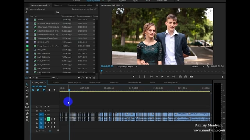The image size is (250, 140).
Task: Click the Extract button in Program monitor
Action: (x=186, y=77)
